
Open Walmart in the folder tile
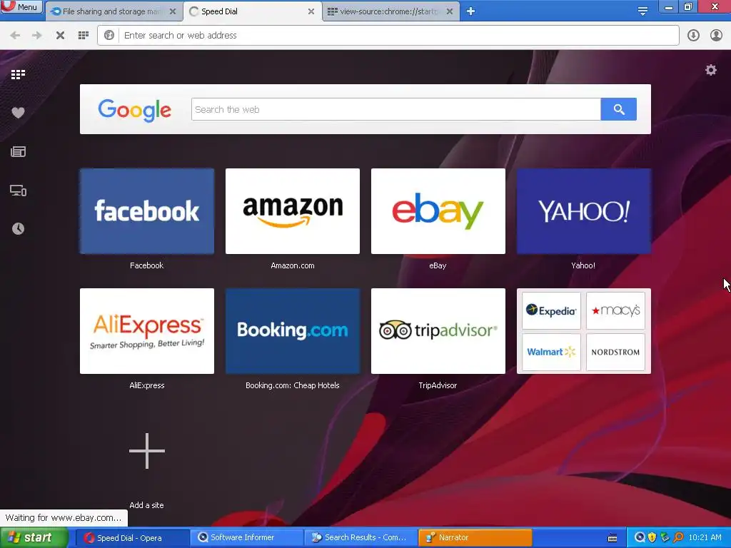point(551,352)
